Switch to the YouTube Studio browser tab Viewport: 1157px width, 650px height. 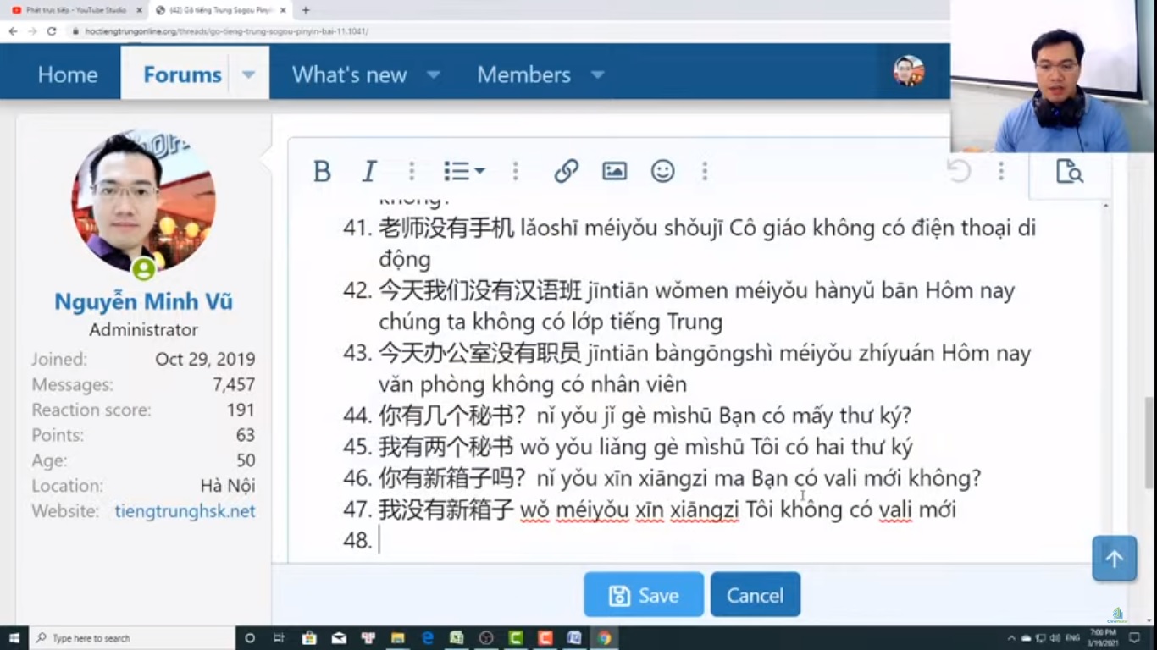pos(75,10)
